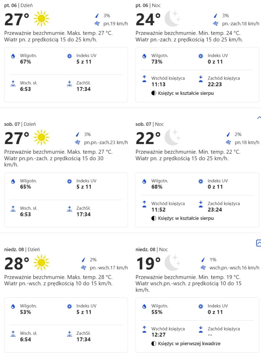Screen dimensions: 261x353
Task: Click humidity droplet icon beside 65% value
Action: 13,181
